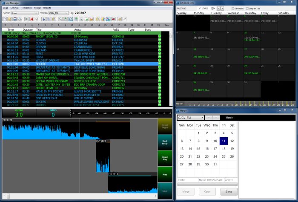298x202 pixels.
Task: Click the wrench tools toolbar icon
Action: coord(81,19)
